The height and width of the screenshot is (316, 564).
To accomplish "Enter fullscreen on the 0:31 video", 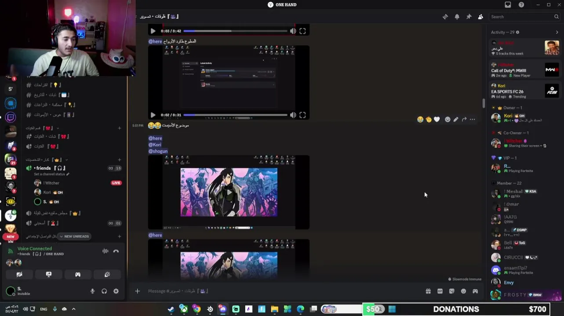I will (302, 115).
